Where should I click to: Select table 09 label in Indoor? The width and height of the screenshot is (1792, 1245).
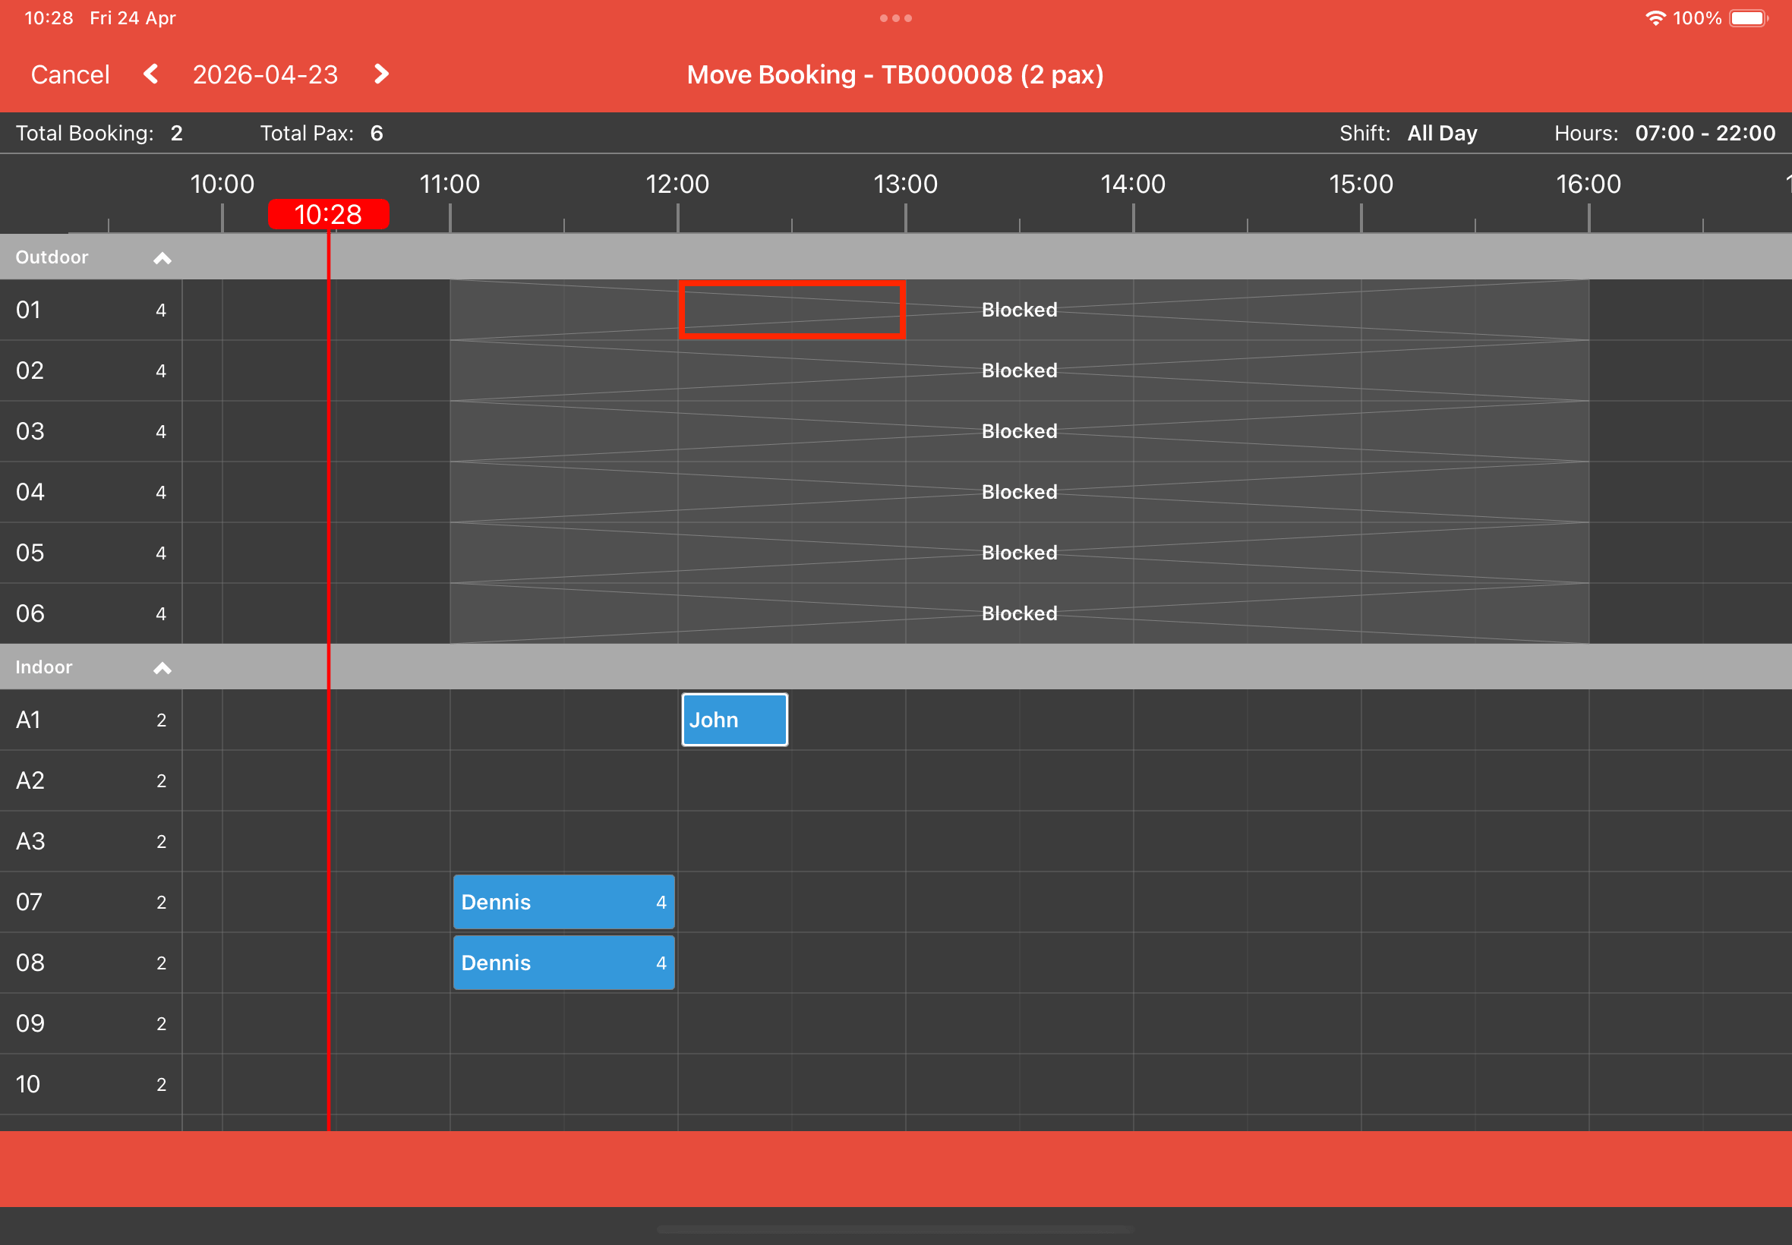pos(30,1023)
